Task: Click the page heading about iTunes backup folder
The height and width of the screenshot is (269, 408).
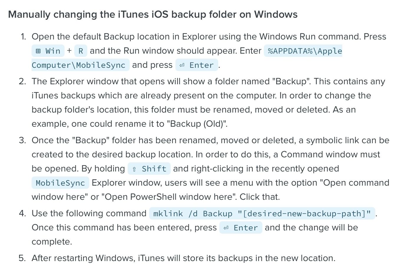Action: [x=153, y=14]
